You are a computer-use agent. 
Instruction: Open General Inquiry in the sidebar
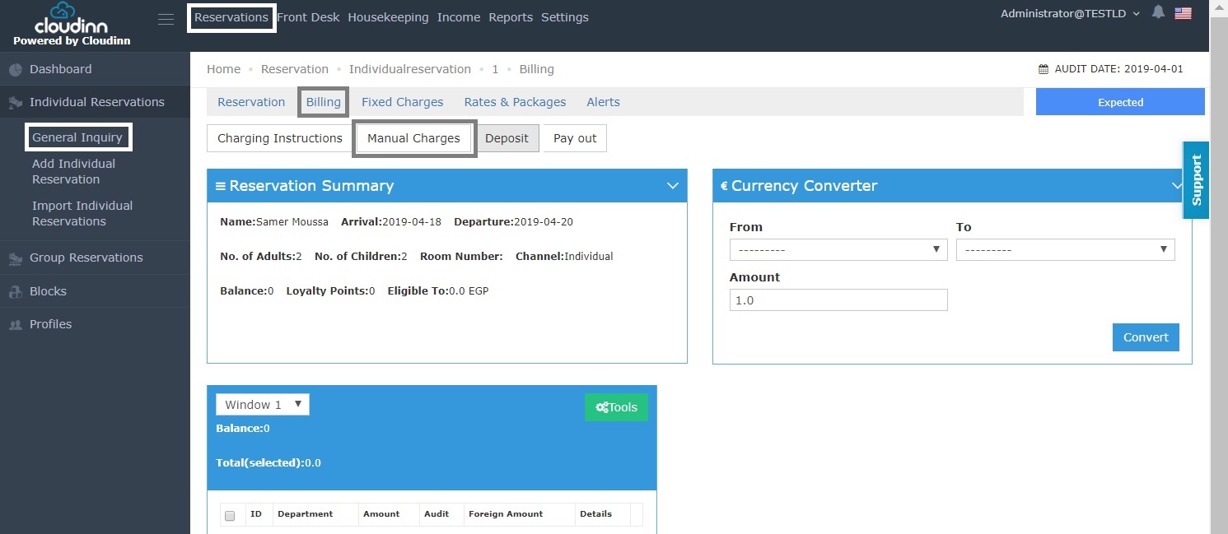tap(77, 137)
